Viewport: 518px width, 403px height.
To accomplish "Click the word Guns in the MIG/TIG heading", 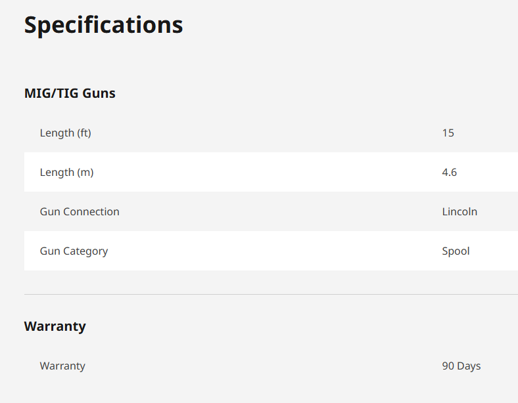I will [x=99, y=93].
